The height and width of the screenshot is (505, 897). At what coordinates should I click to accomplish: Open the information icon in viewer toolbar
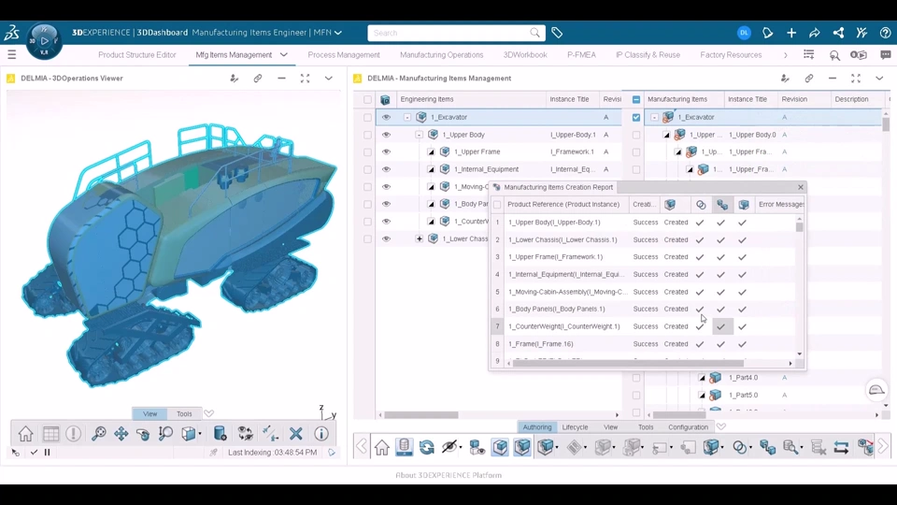tap(321, 433)
